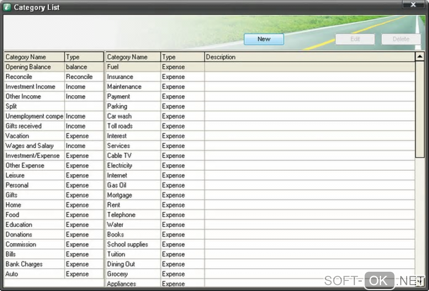429x291 pixels.
Task: Select the Maintenance subcategory
Action: click(x=260, y=86)
